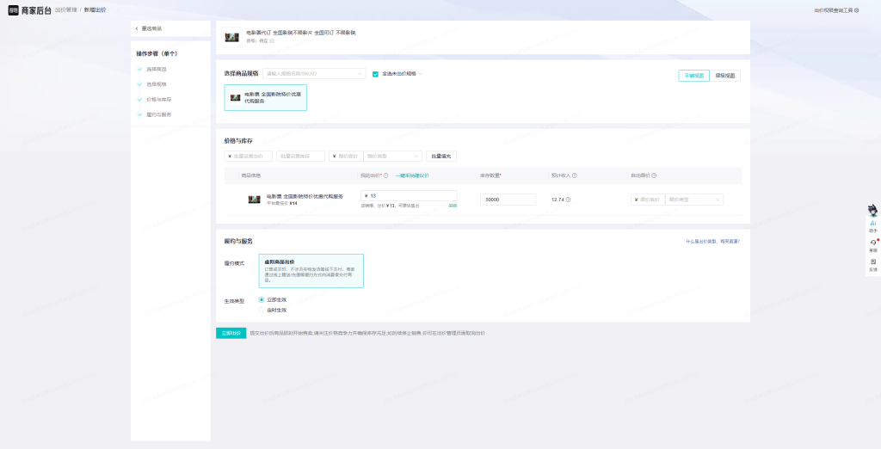
Task: Jump to step 选择商品 in sidebar
Action: [x=157, y=69]
